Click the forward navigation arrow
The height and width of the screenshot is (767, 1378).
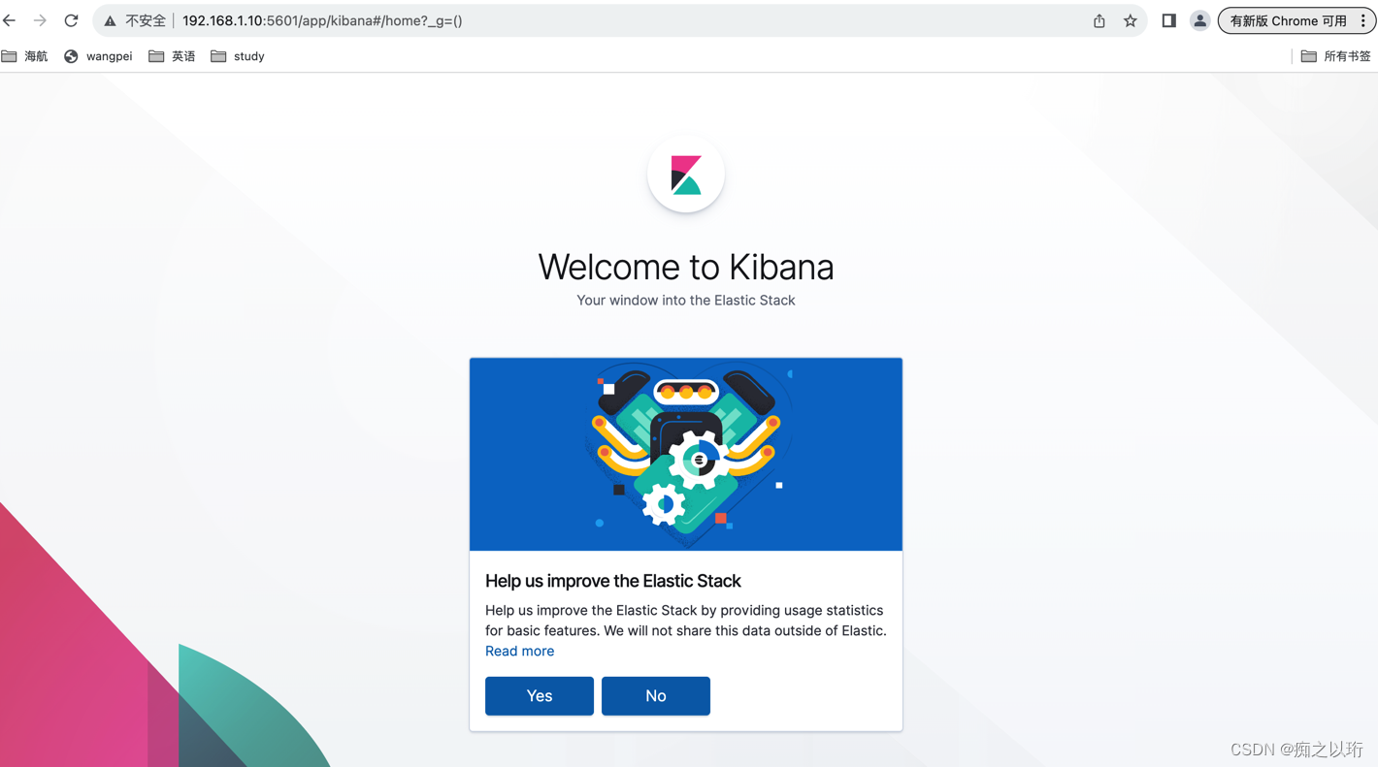pos(39,19)
